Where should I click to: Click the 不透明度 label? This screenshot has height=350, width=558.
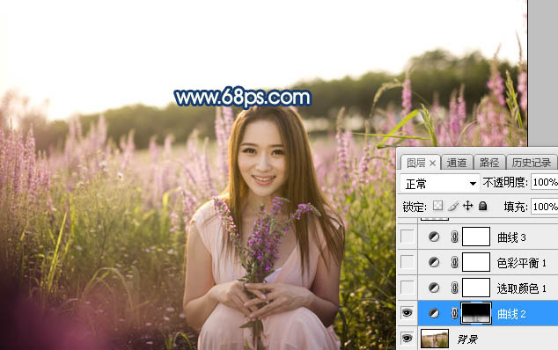coord(505,182)
